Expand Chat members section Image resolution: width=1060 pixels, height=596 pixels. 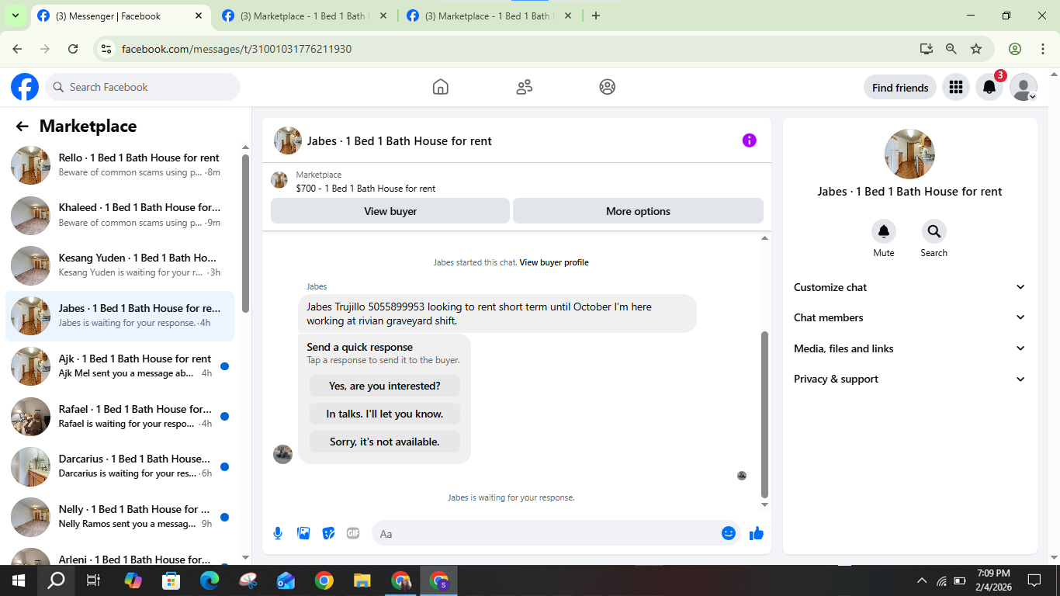tap(909, 317)
